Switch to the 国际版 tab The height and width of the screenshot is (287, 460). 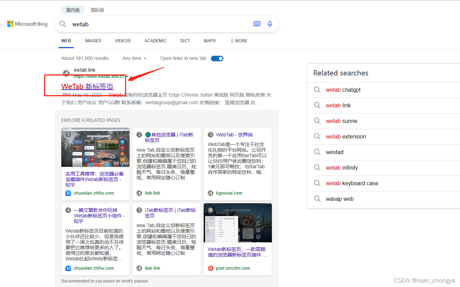tap(97, 10)
